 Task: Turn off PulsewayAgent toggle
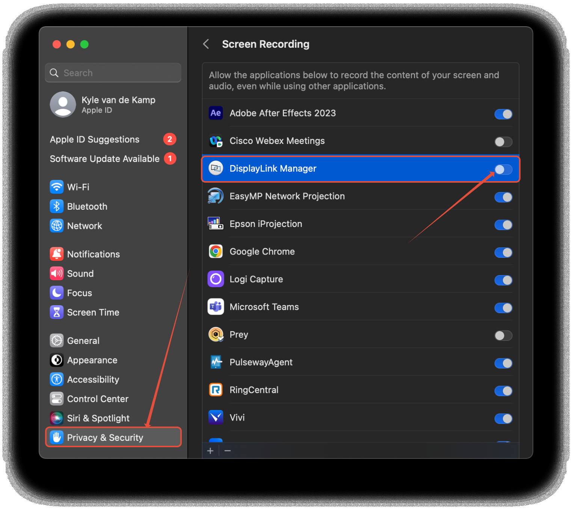pos(503,363)
